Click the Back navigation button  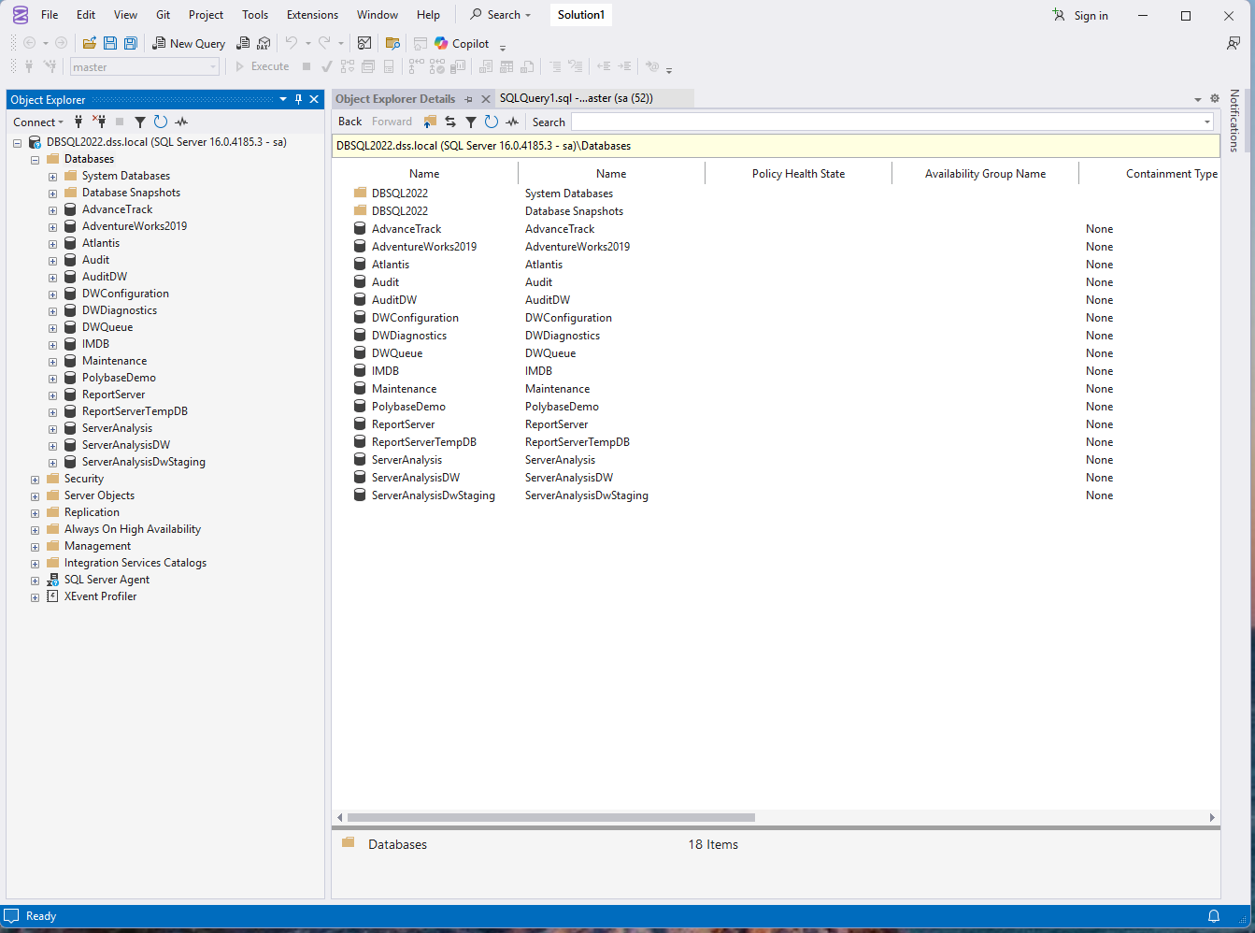pos(349,122)
